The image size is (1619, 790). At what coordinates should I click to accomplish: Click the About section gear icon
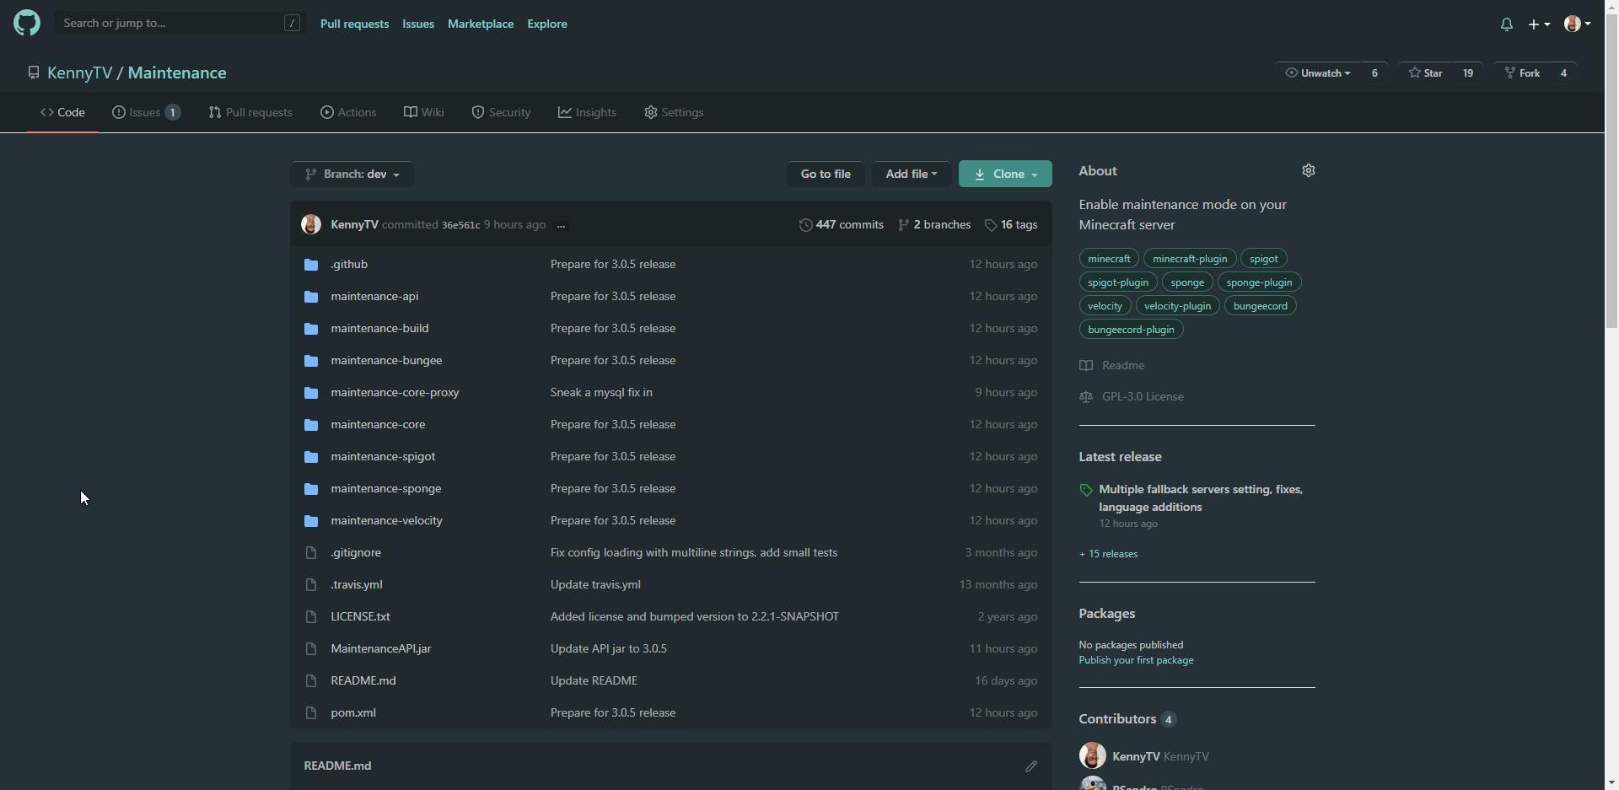pyautogui.click(x=1309, y=170)
